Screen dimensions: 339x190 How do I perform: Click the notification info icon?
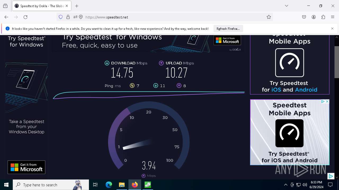[7, 29]
